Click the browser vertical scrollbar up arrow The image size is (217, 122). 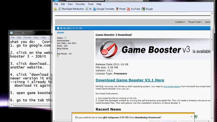point(212,14)
